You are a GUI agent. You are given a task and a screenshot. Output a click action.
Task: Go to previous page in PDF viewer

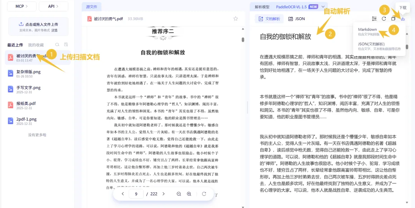pos(123,194)
